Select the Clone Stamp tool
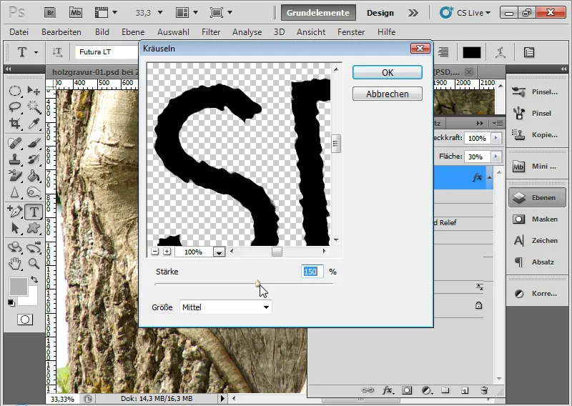Screen dimensions: 572x406 point(14,159)
